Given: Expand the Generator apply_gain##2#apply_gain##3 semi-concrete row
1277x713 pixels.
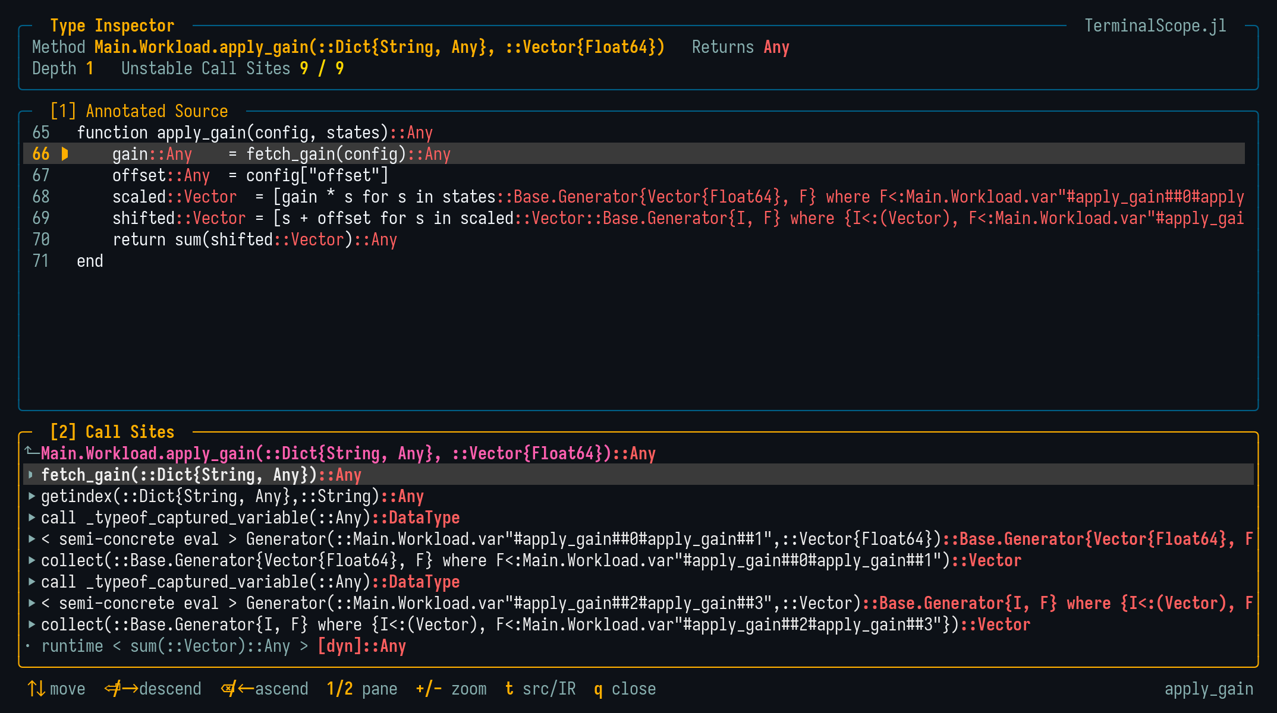Looking at the screenshot, I should point(31,603).
